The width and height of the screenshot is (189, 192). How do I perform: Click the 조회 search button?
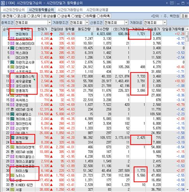pos(185,16)
